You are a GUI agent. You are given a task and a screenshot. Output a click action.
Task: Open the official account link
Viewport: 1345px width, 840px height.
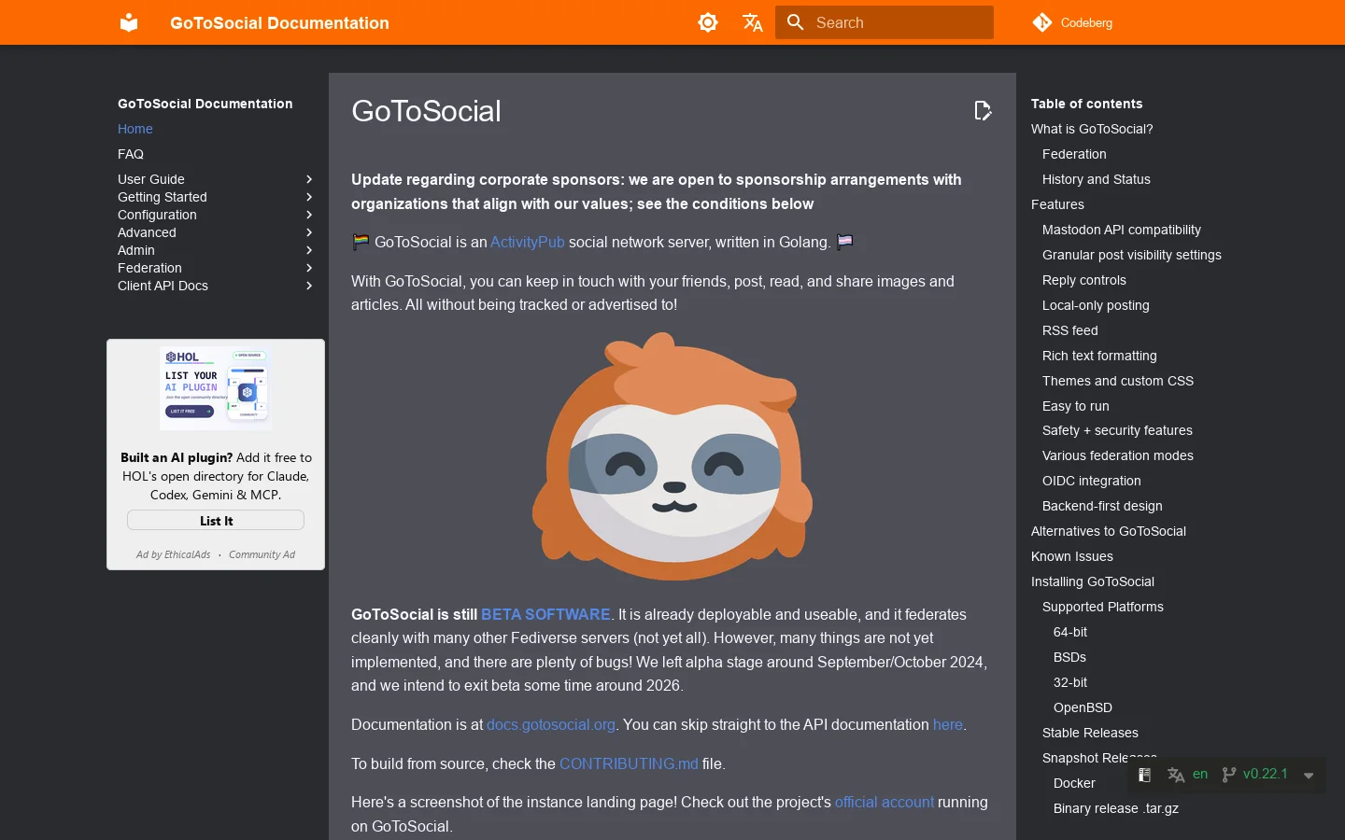[884, 802]
